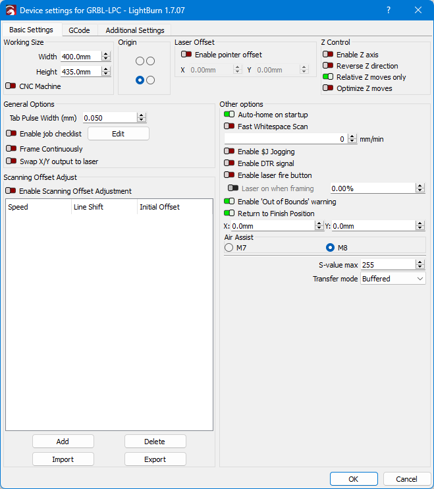Screen dimensions: 434x489
Task: Disable Relative Z moves only
Action: click(328, 76)
